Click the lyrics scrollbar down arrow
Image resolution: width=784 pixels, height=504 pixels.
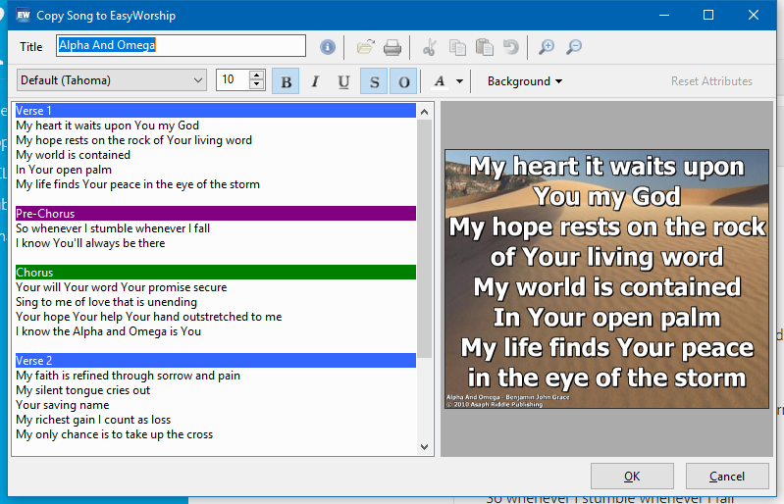click(425, 447)
